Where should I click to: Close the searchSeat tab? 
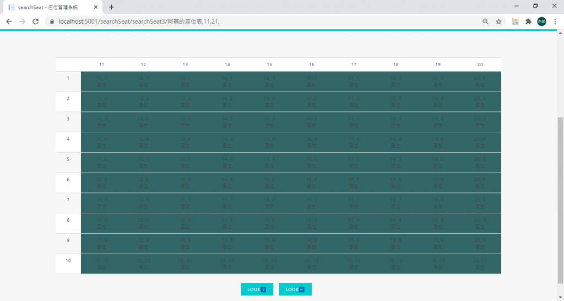(x=96, y=7)
